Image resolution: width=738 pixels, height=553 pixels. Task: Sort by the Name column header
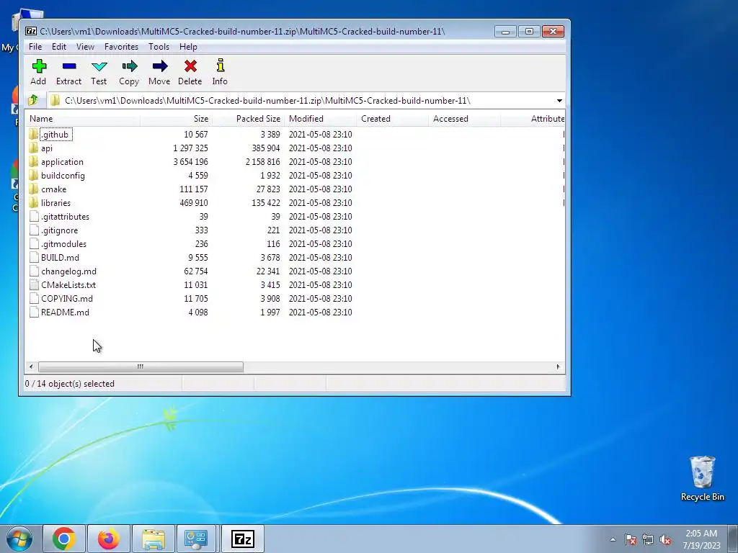click(83, 119)
